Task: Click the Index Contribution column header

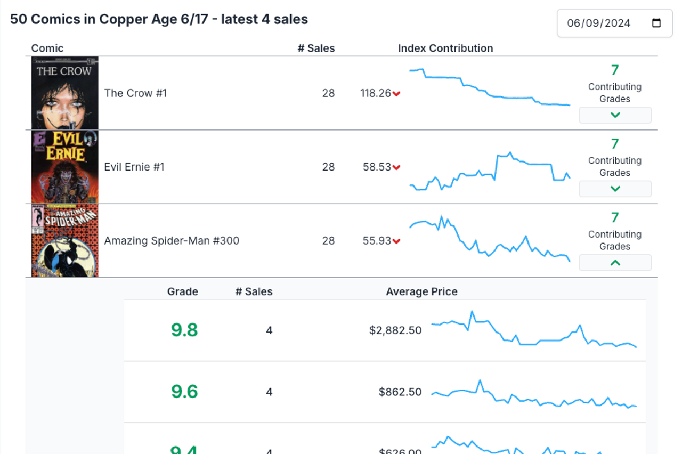Action: [445, 48]
